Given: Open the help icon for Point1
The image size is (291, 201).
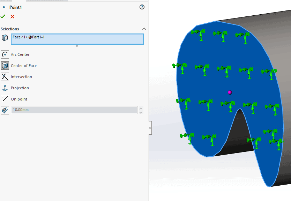Looking at the screenshot, I should click(x=142, y=7).
